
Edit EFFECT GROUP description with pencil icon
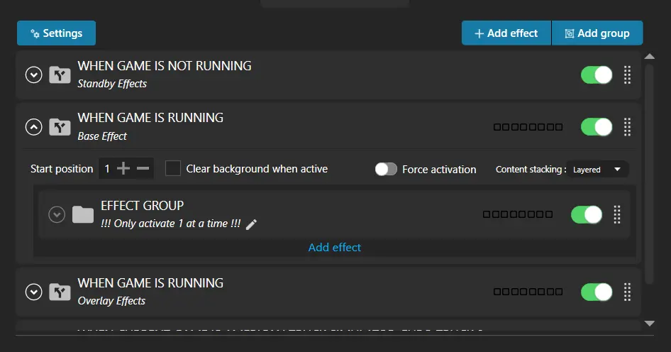point(252,224)
